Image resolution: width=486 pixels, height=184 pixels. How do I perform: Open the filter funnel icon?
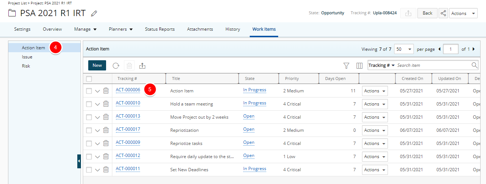tap(346, 66)
